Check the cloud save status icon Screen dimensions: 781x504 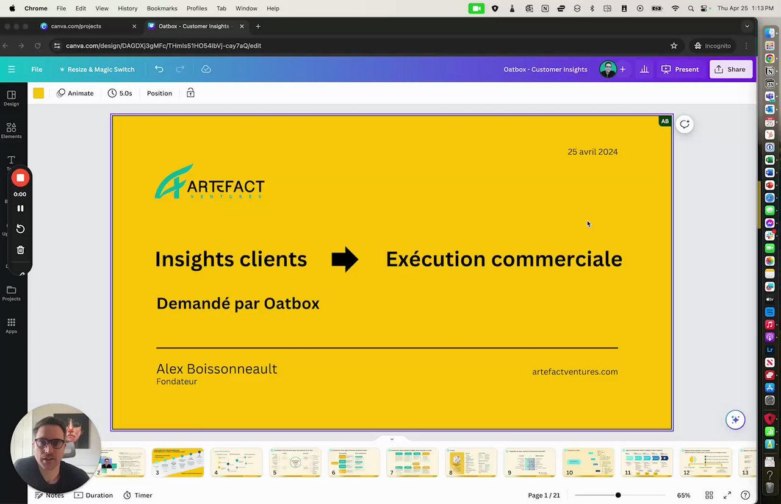point(206,69)
